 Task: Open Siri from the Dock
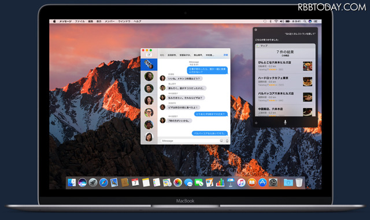coord(82,182)
